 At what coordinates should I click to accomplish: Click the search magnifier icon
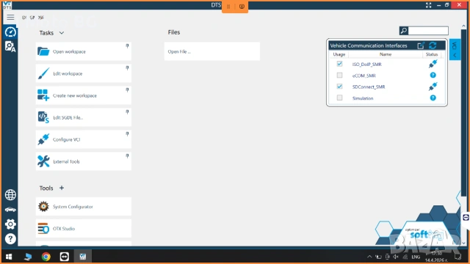tap(404, 31)
